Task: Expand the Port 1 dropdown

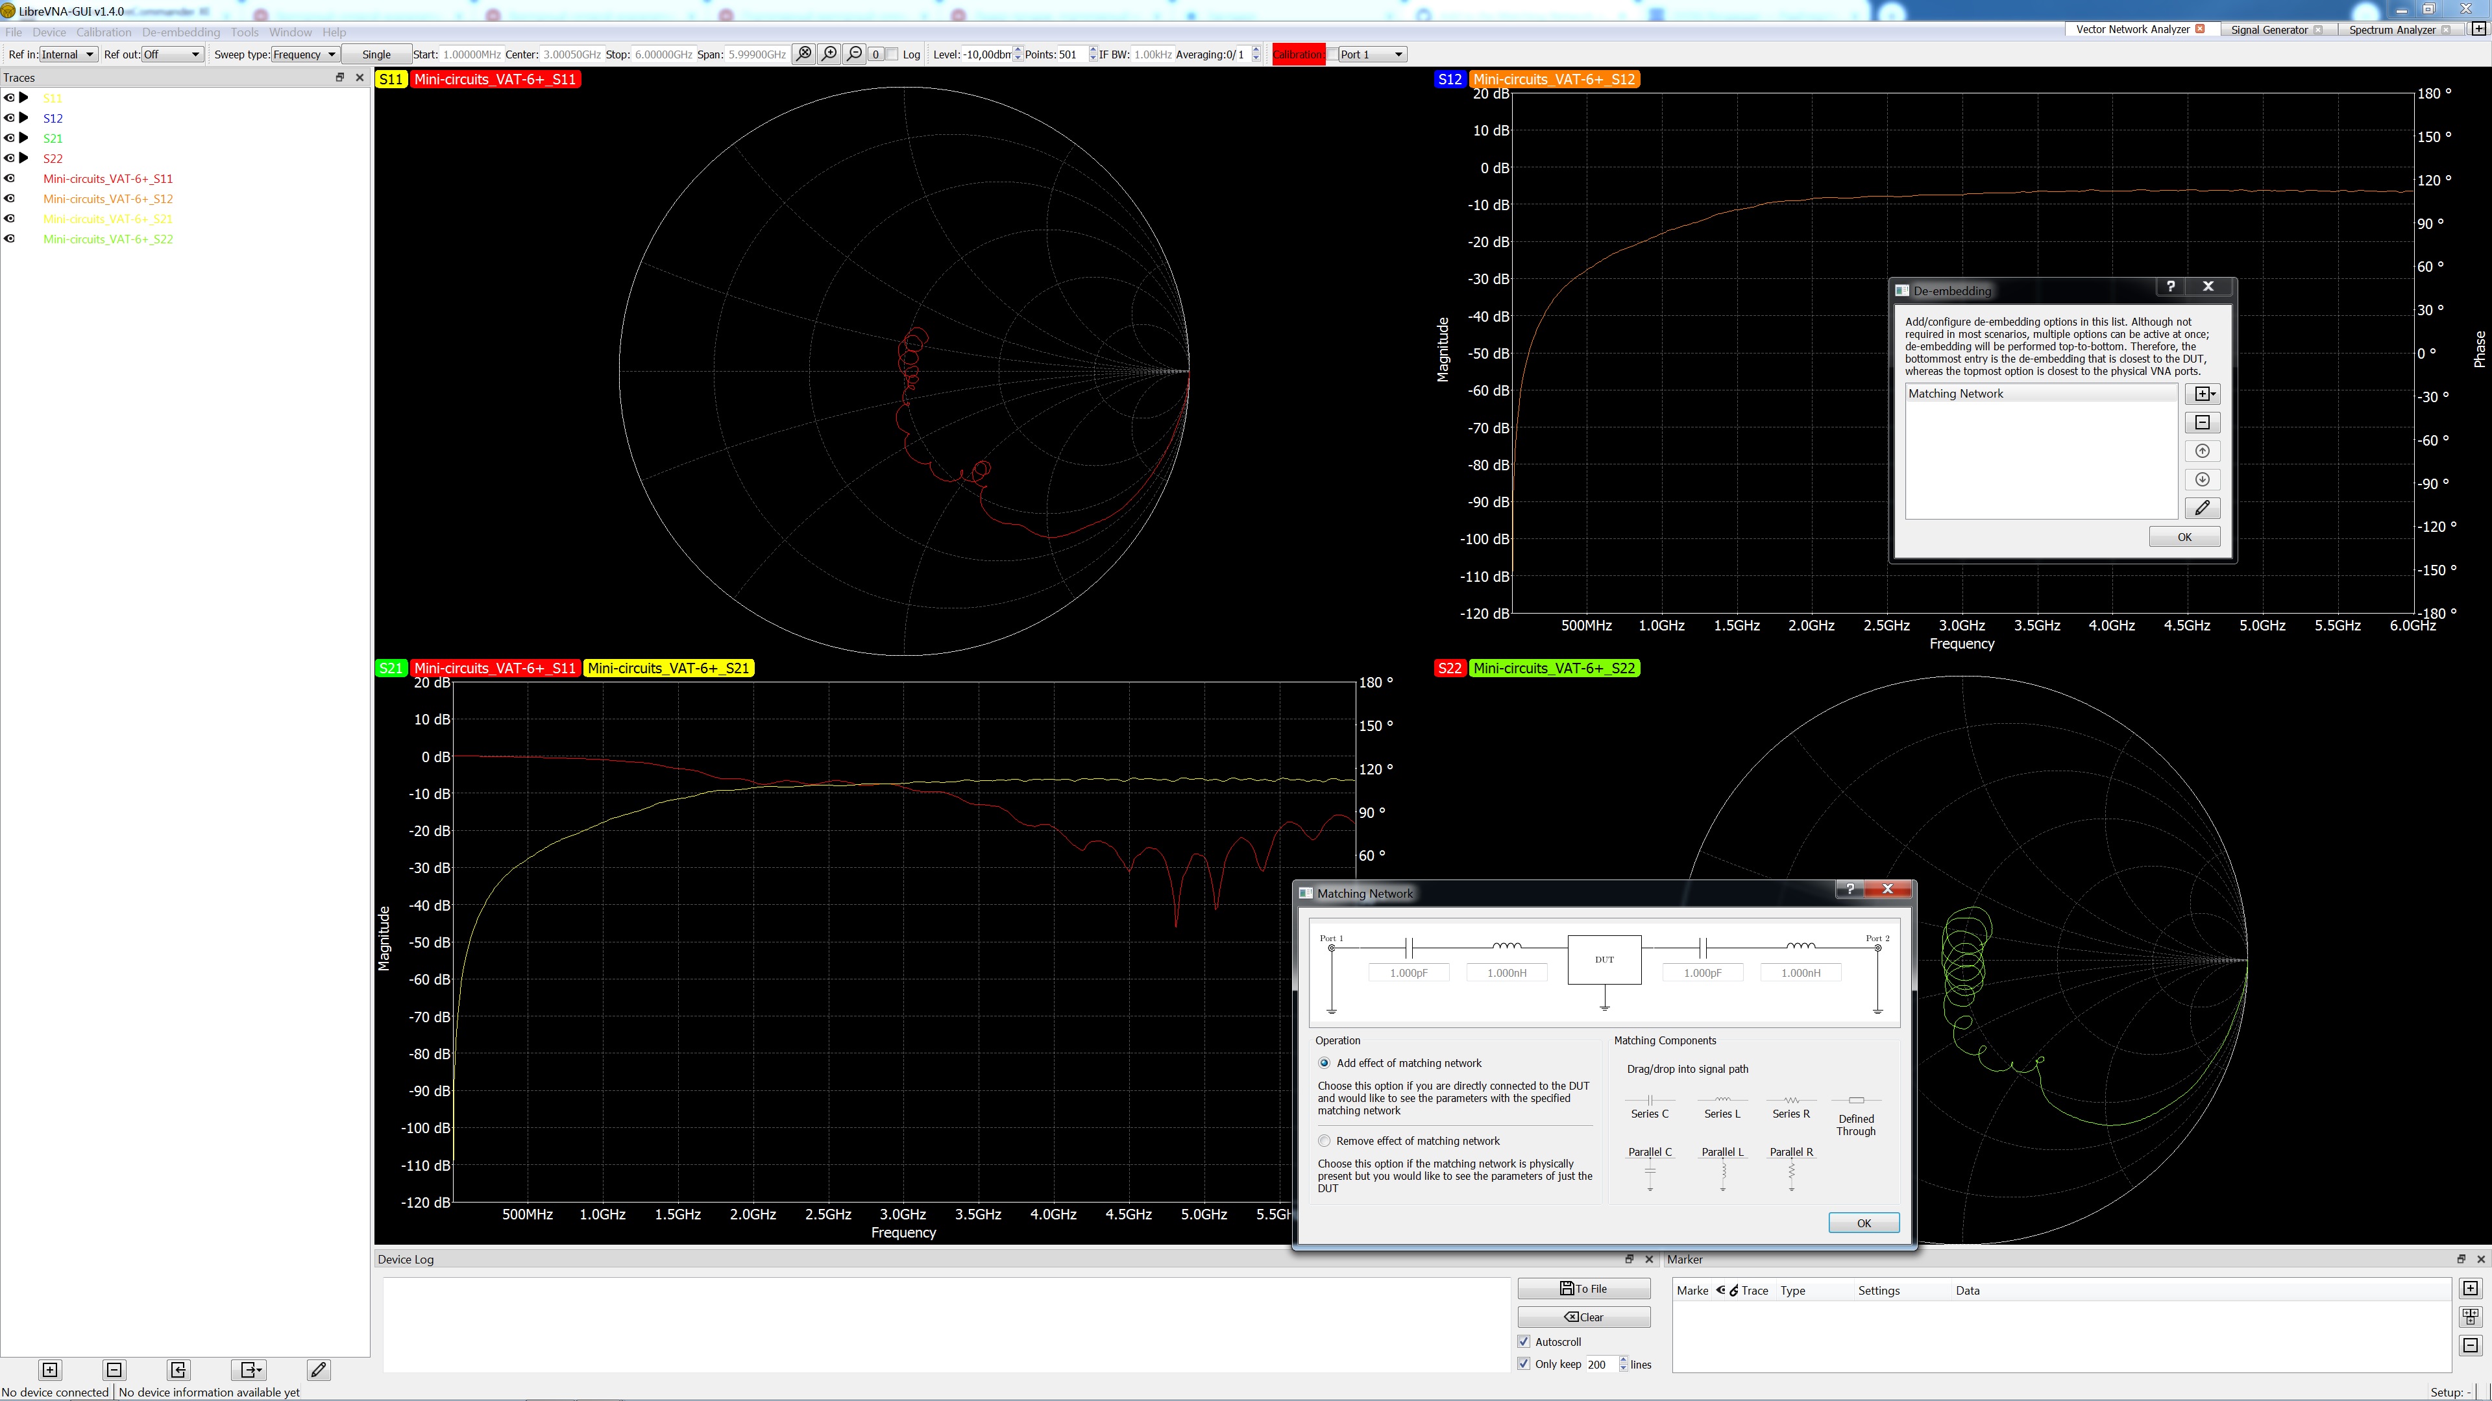Action: pyautogui.click(x=1371, y=54)
